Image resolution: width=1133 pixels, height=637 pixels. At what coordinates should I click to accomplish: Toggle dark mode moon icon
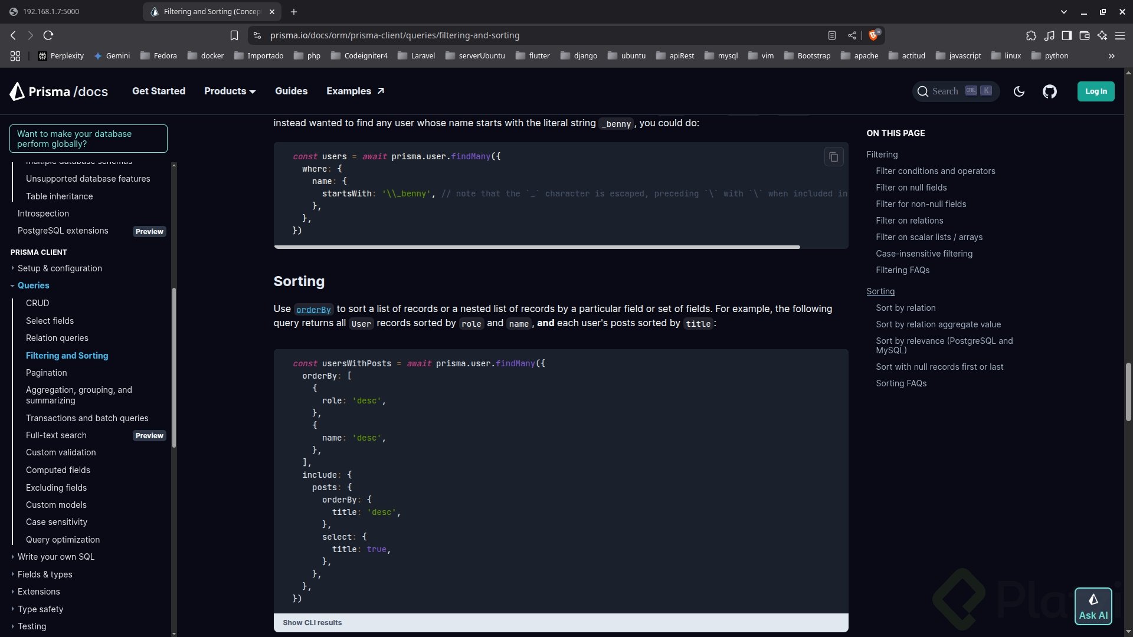click(1019, 91)
